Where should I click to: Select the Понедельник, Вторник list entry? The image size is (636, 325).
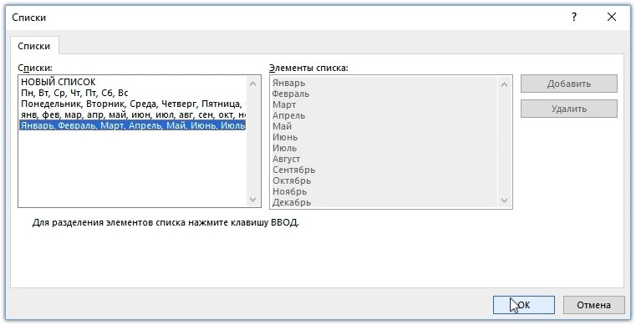tap(133, 104)
